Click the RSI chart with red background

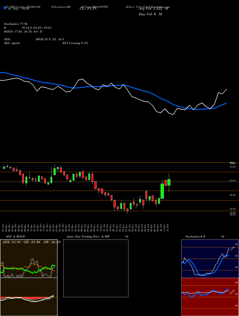coord(210,297)
